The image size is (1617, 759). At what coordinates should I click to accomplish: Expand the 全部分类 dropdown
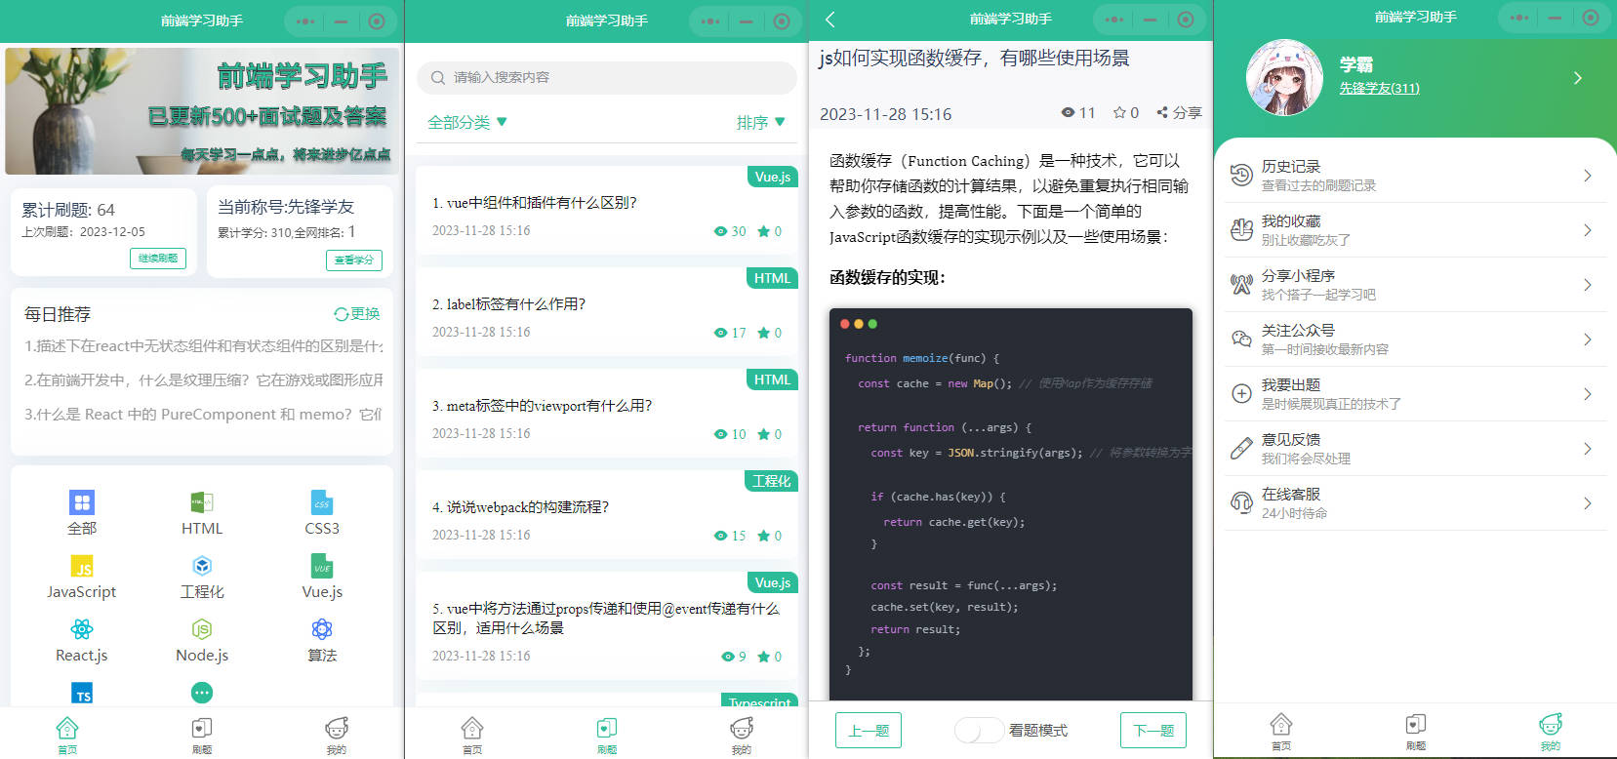[x=467, y=122]
